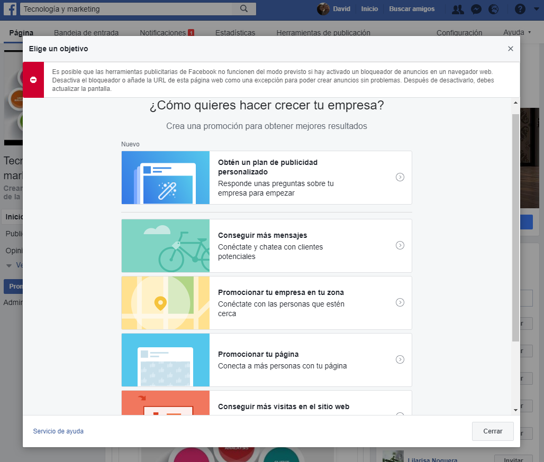Open the quick help question mark icon
The image size is (544, 462).
(x=520, y=9)
